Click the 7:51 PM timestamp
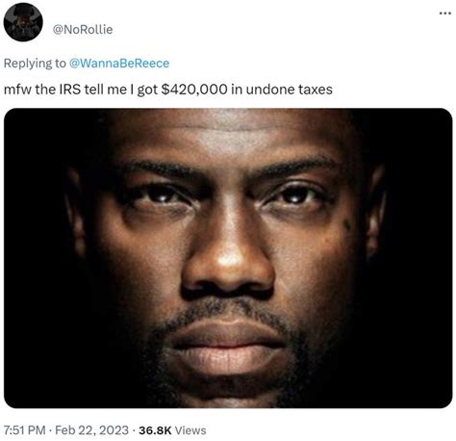Screen dimensions: 456x441 coord(24,430)
